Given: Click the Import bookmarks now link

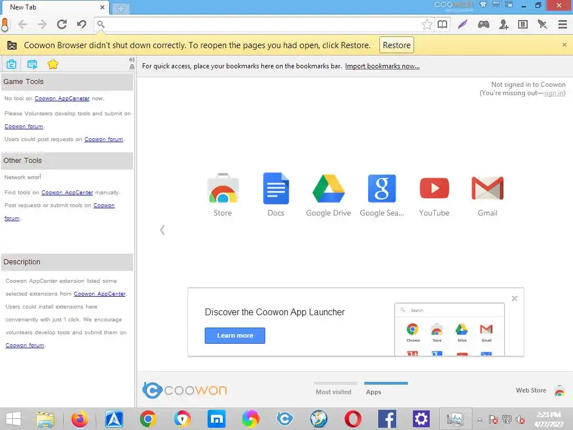Looking at the screenshot, I should [x=382, y=66].
